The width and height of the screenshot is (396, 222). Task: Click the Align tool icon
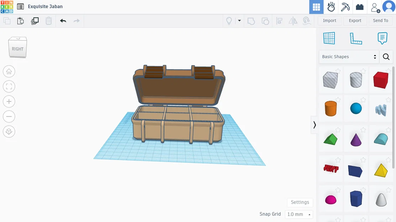(279, 21)
